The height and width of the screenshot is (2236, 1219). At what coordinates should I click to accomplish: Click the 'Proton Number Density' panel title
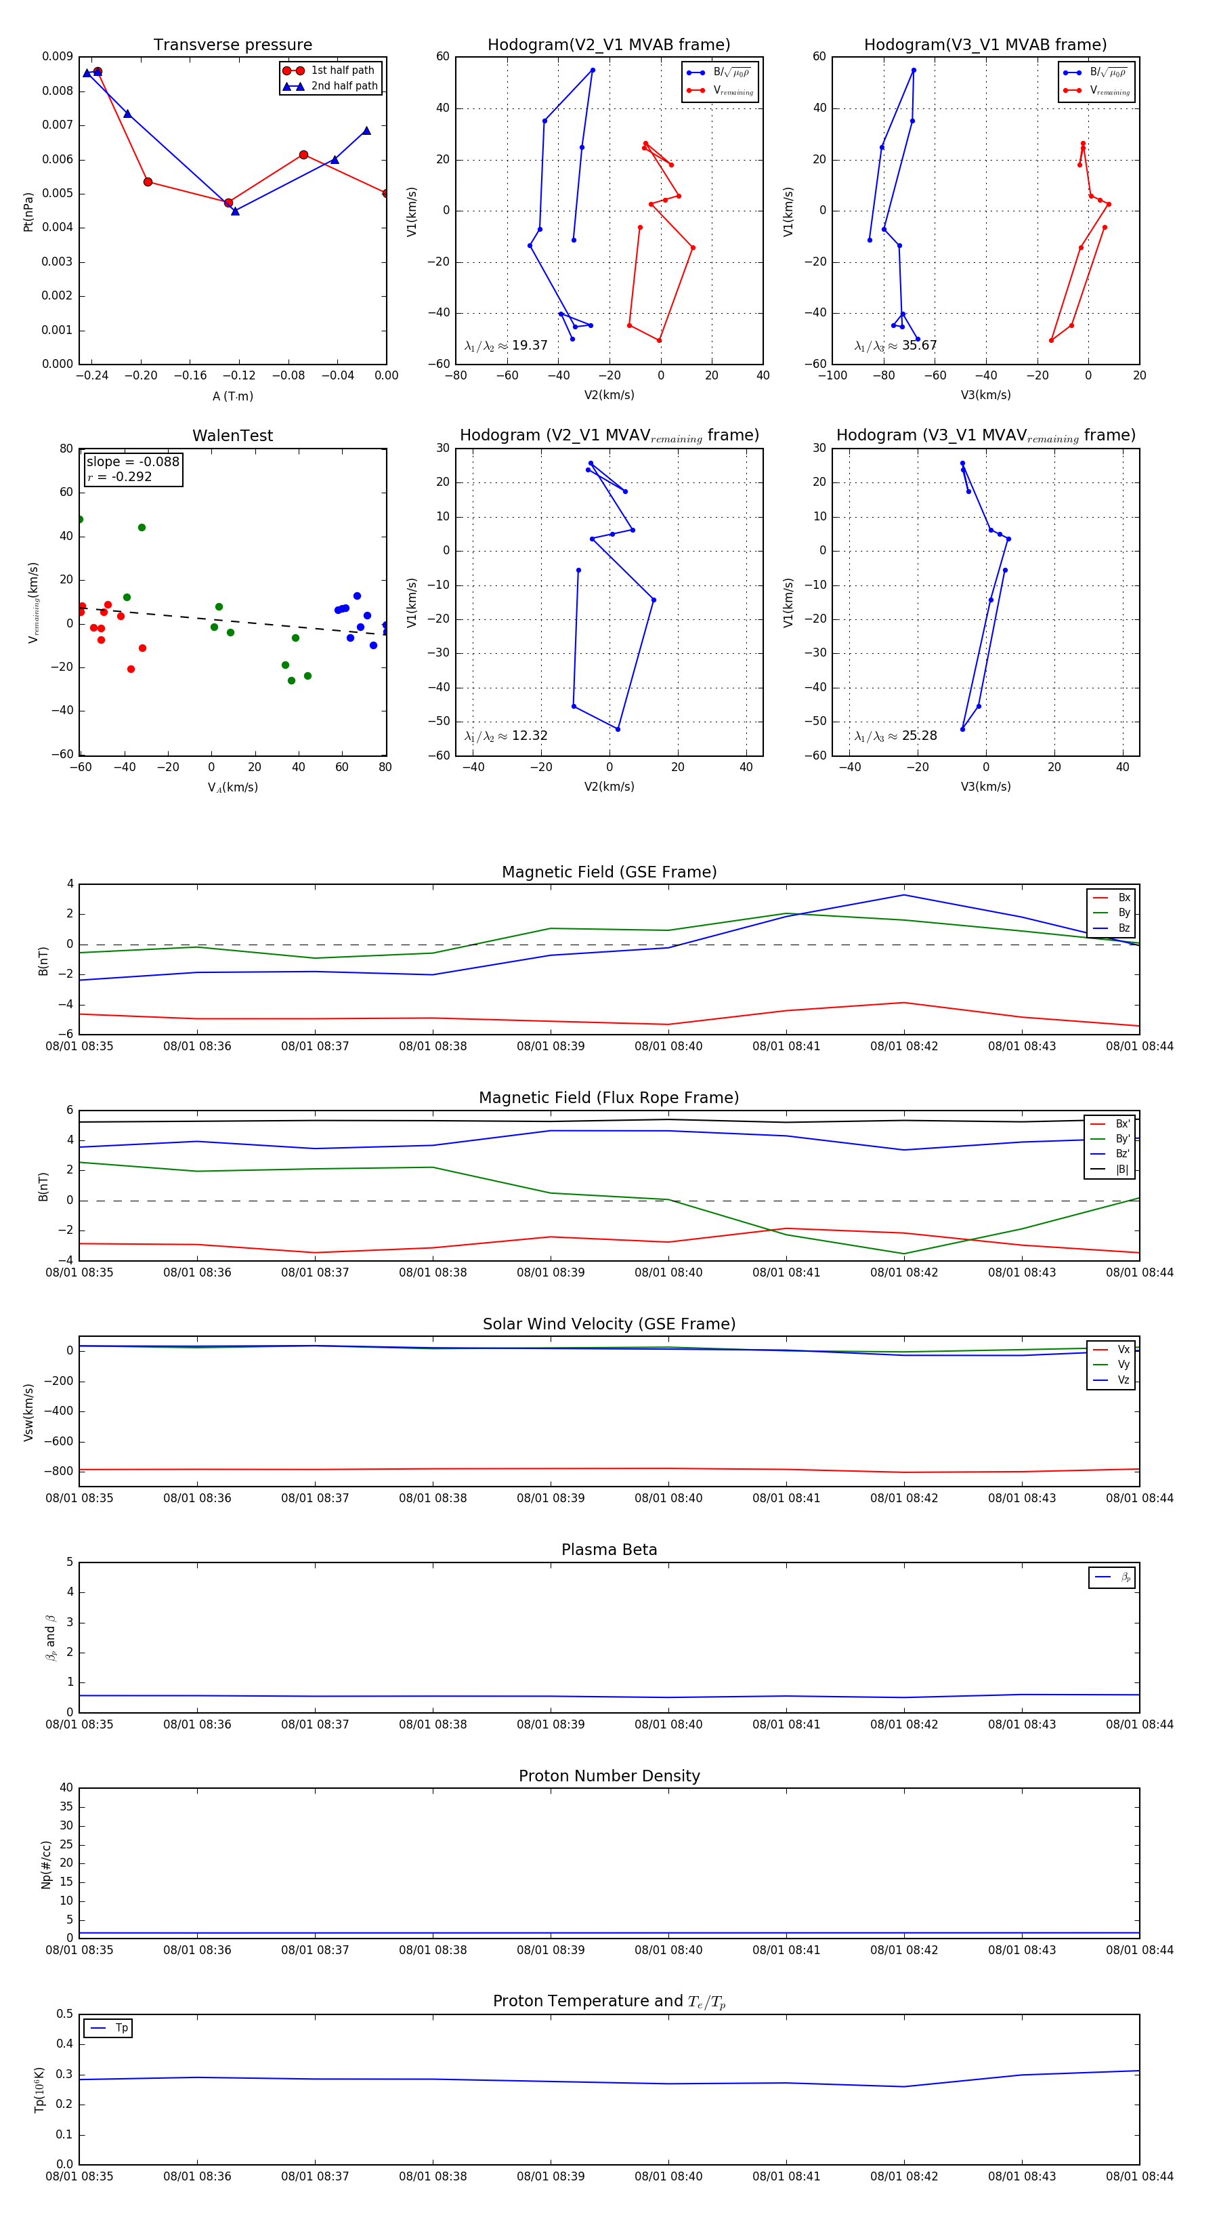pyautogui.click(x=609, y=1776)
